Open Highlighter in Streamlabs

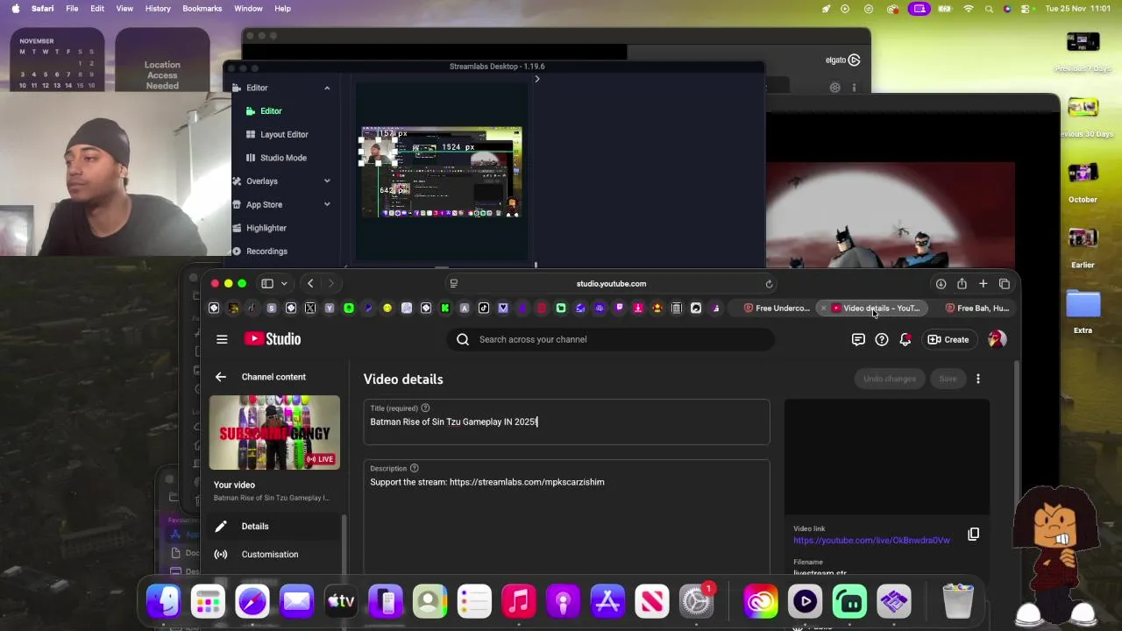(266, 228)
